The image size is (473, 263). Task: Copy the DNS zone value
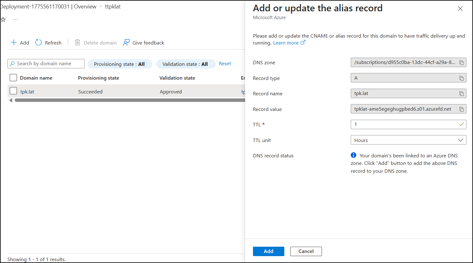click(x=461, y=63)
